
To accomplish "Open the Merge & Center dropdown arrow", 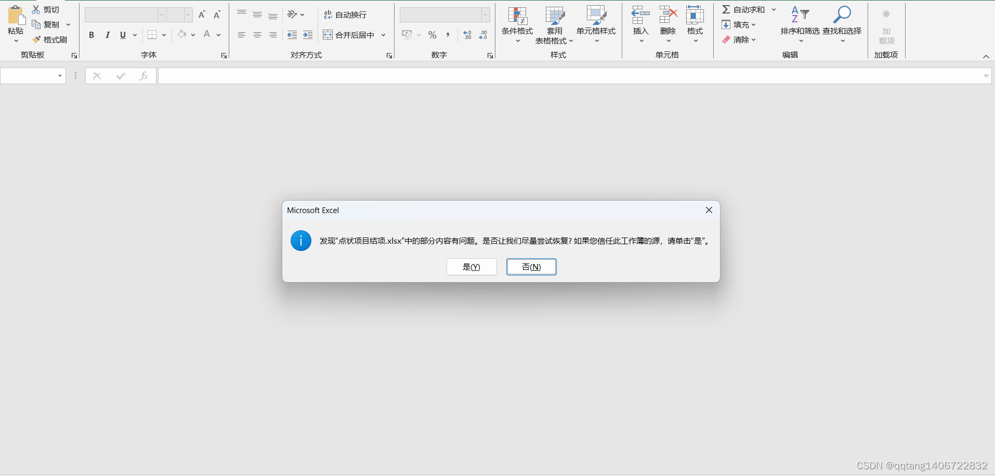I will tap(384, 35).
